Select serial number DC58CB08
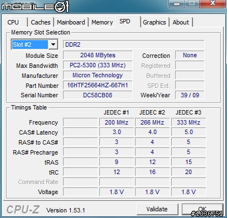 [98, 95]
